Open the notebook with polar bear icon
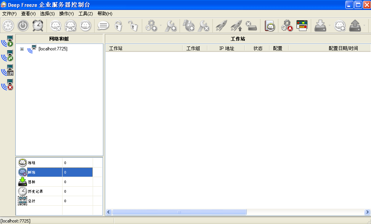This screenshot has width=371, height=224. click(x=270, y=26)
